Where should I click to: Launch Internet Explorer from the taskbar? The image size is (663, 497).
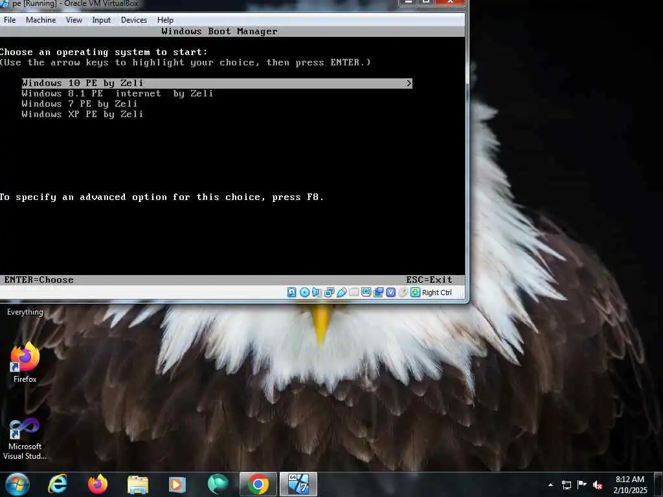pyautogui.click(x=58, y=484)
